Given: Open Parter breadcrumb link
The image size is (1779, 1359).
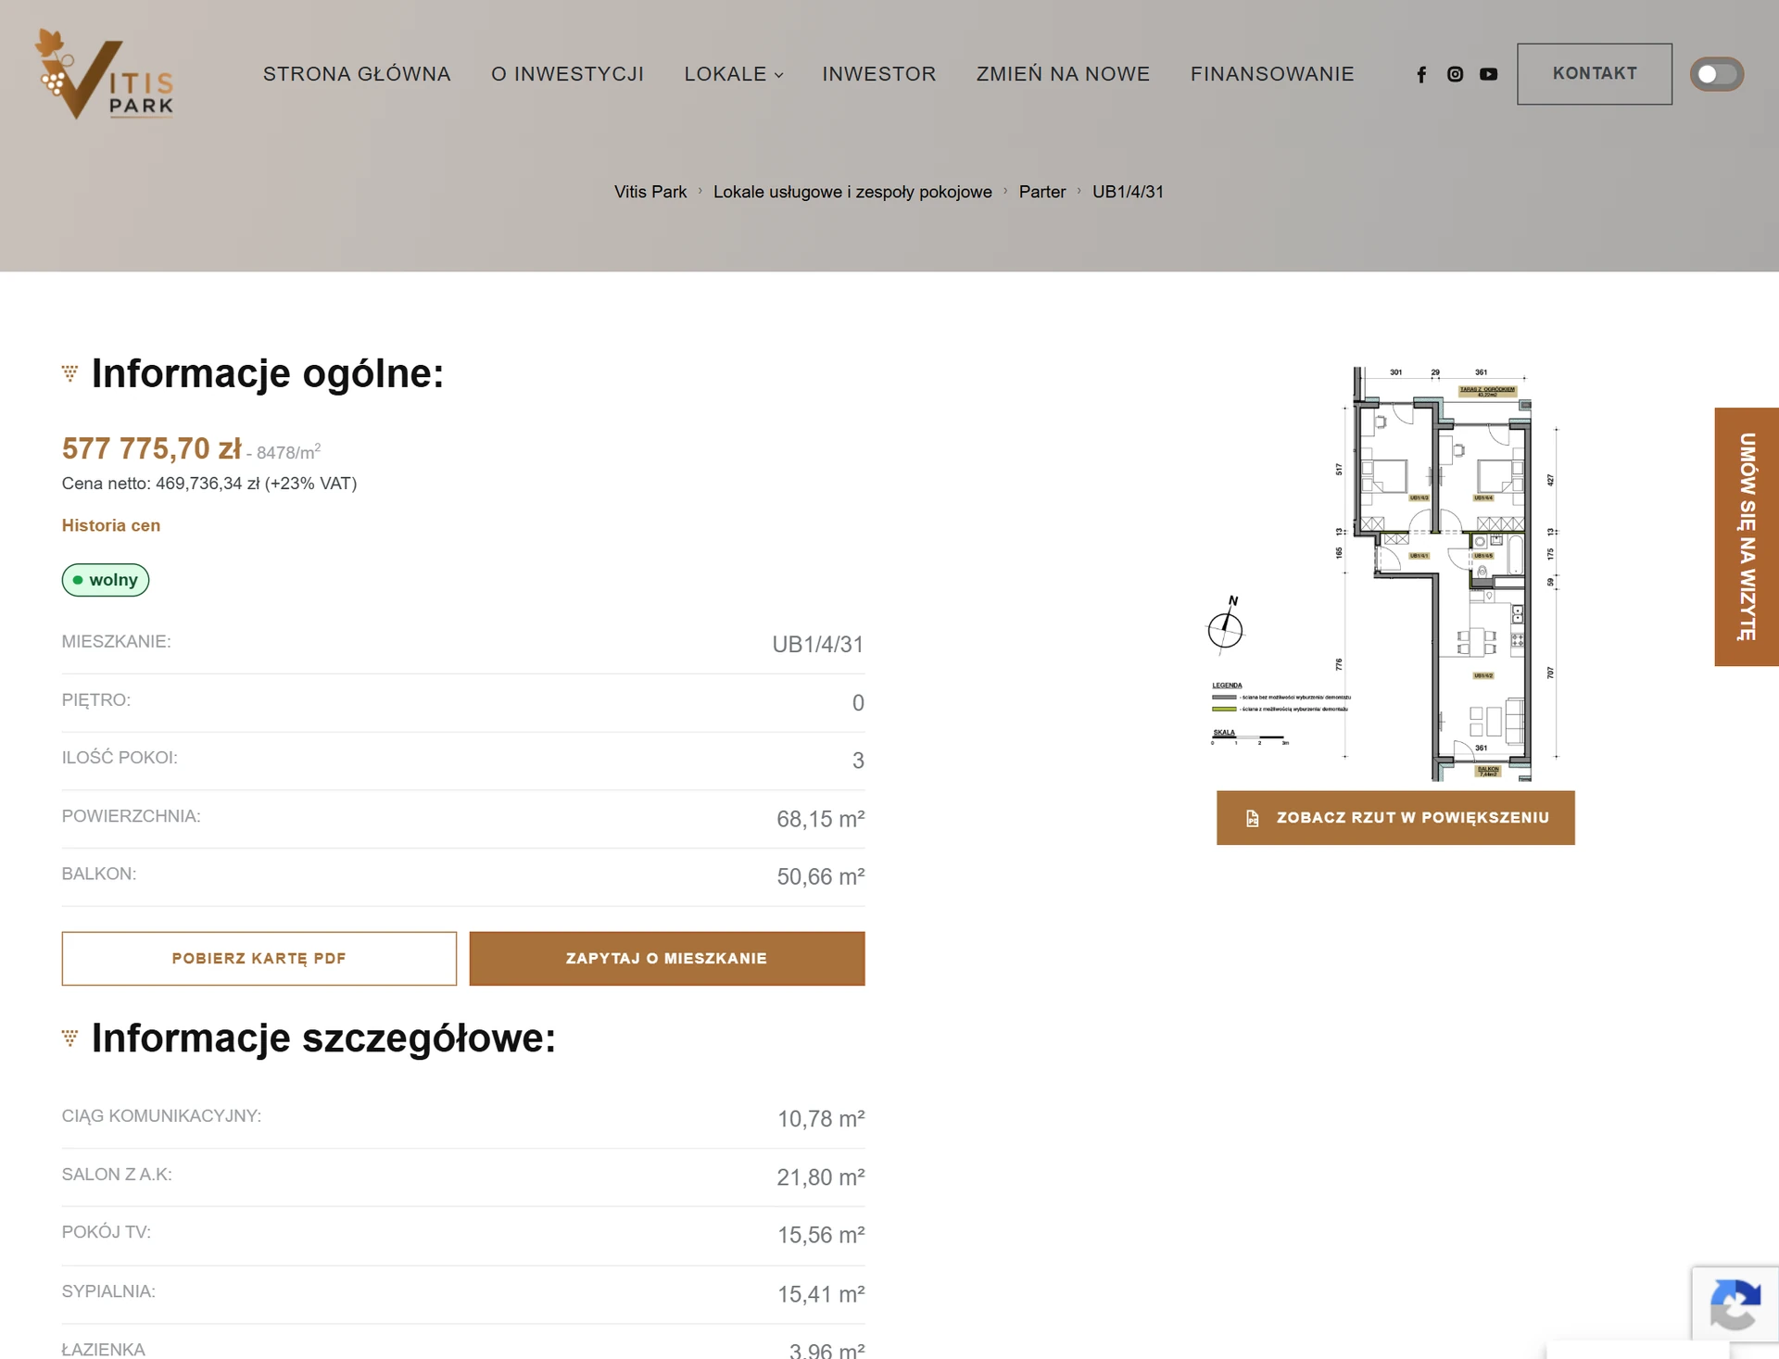Looking at the screenshot, I should pyautogui.click(x=1042, y=192).
